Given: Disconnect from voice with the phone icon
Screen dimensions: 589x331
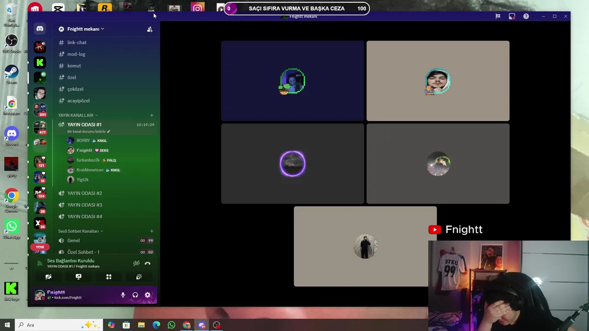Looking at the screenshot, I should pos(147,263).
